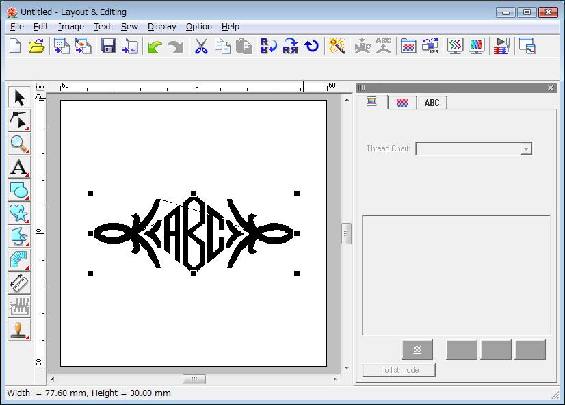Click the gray Redo arrow
Image resolution: width=565 pixels, height=405 pixels.
[x=176, y=47]
